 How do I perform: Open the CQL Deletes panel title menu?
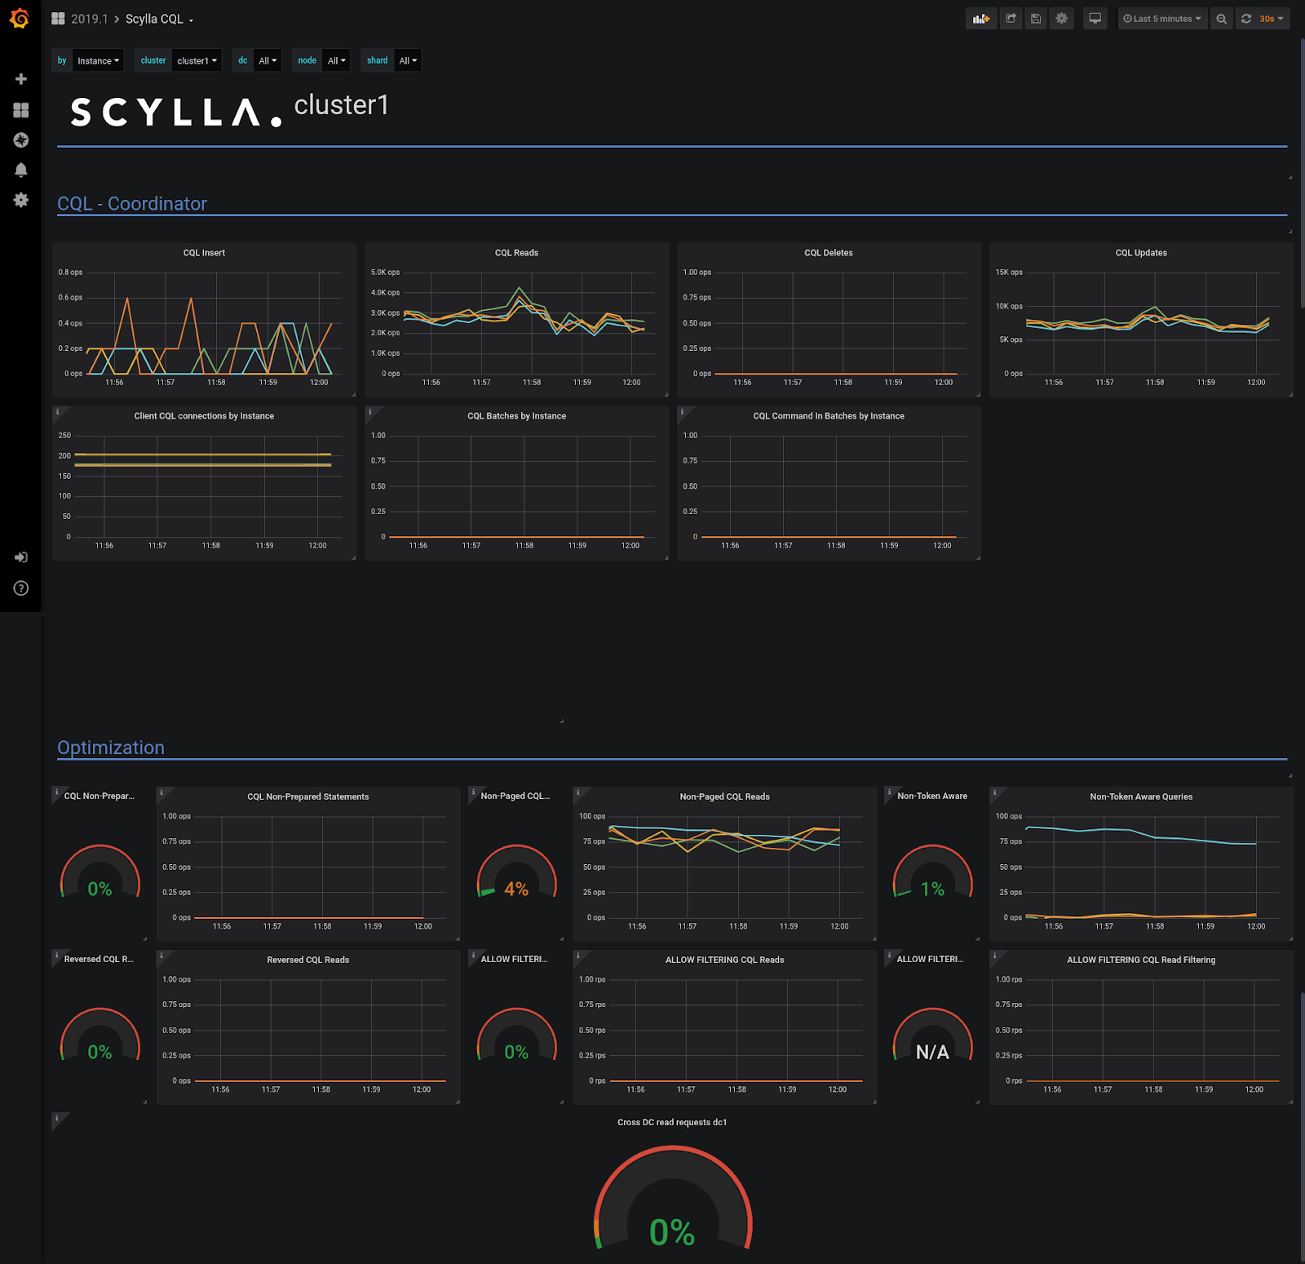(829, 253)
